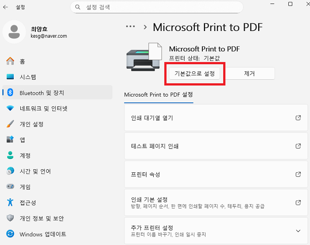Expand 추가 프린터 설정 chevron
The image size is (310, 245).
[x=298, y=231]
